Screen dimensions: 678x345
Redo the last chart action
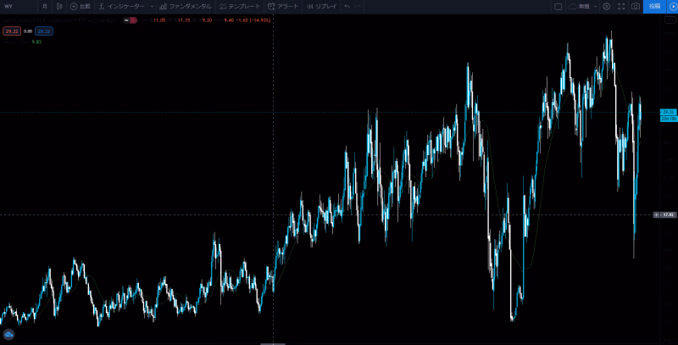click(x=359, y=6)
